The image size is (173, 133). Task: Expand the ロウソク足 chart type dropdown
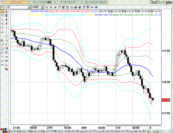click(x=29, y=7)
